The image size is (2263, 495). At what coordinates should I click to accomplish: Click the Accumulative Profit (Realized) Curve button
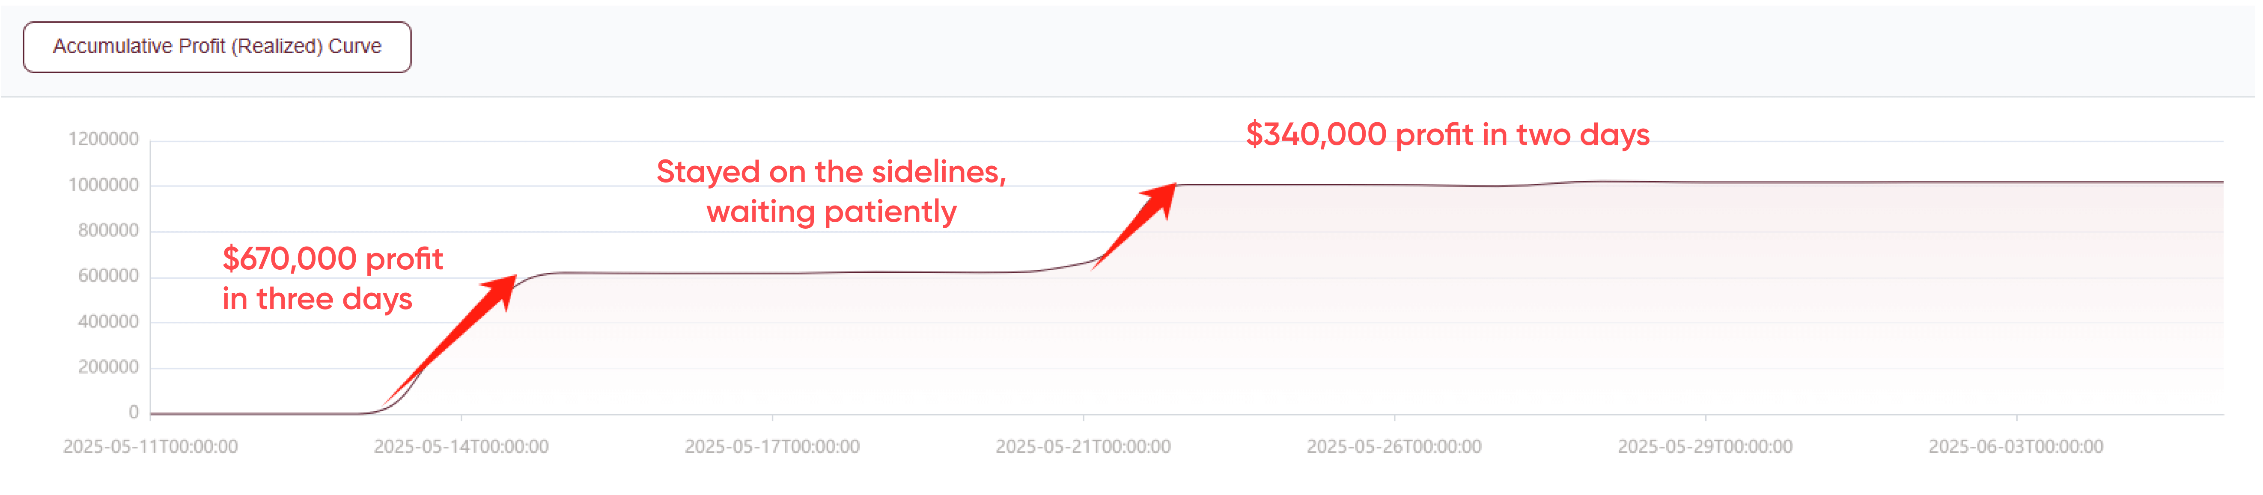tap(217, 47)
